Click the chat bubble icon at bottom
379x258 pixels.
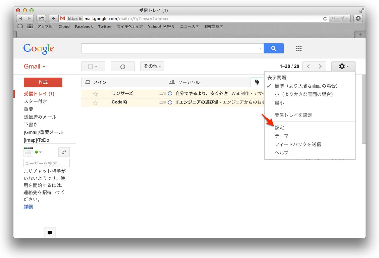pos(50,232)
